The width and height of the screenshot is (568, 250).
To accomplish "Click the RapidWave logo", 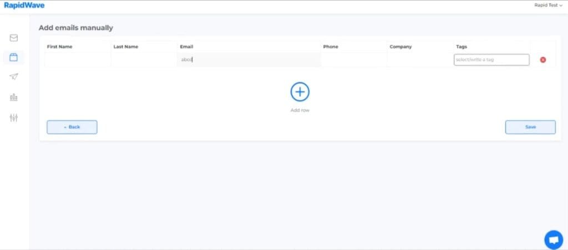I will point(24,6).
